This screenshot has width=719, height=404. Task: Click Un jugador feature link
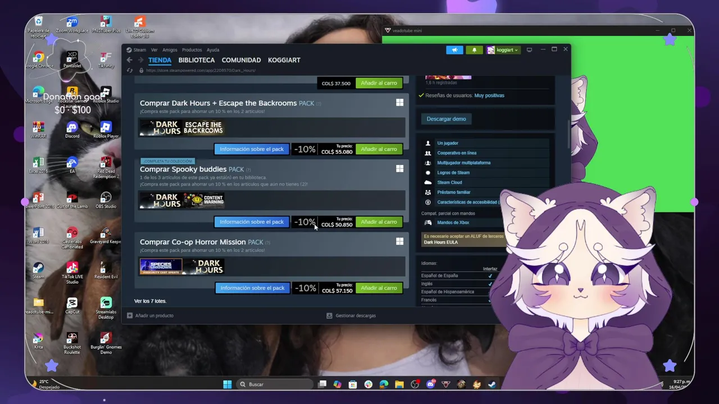pos(448,143)
